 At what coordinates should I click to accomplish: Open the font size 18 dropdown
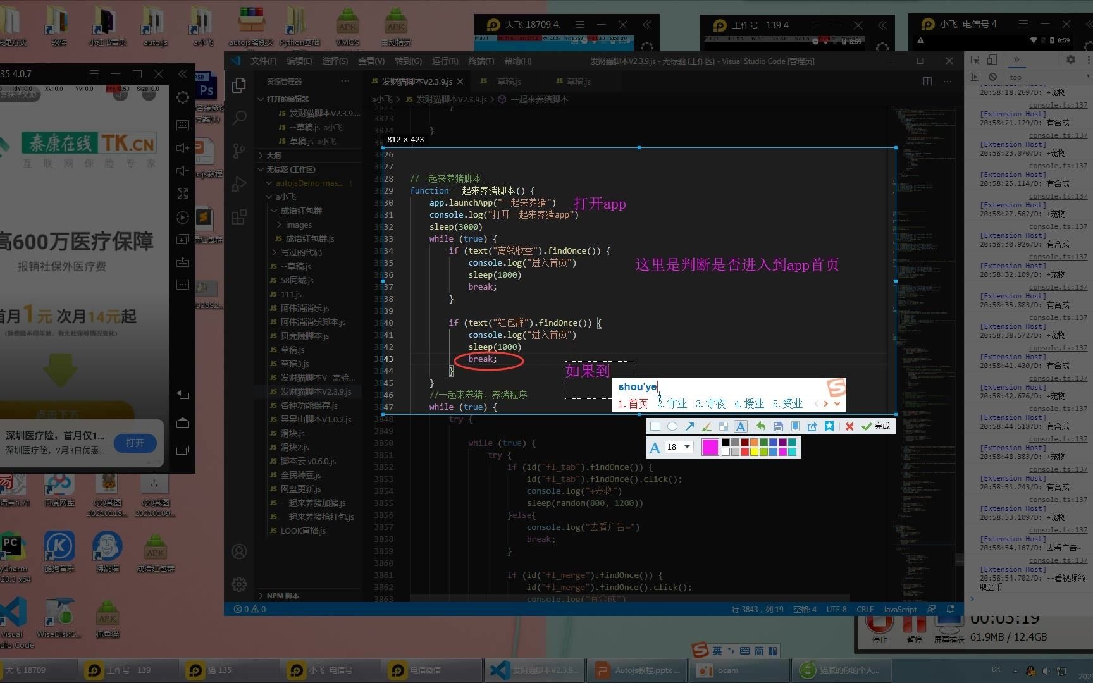[x=679, y=447]
